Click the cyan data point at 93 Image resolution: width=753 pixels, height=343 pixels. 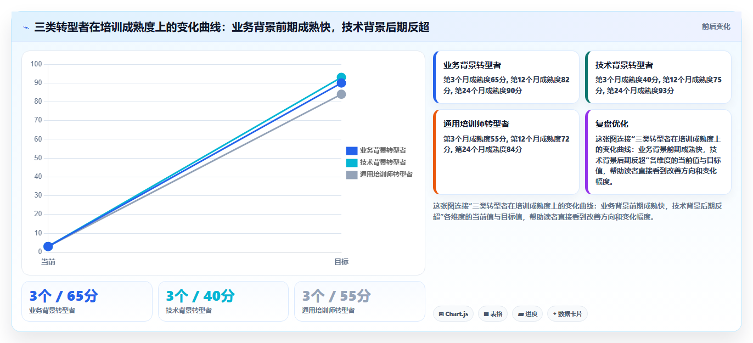click(x=341, y=77)
